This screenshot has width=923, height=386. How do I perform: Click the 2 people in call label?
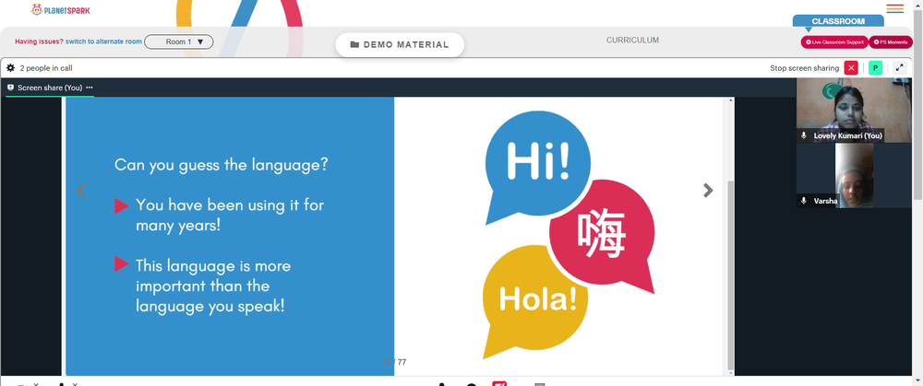point(46,68)
